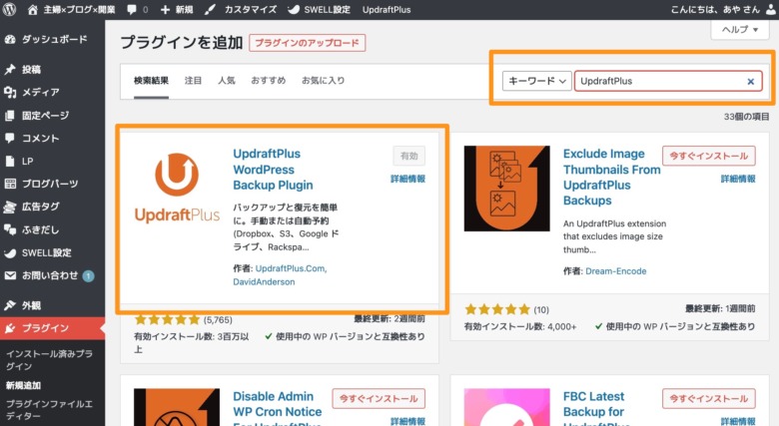
Task: Click the コメント bubble icon in sidebar
Action: pos(10,138)
